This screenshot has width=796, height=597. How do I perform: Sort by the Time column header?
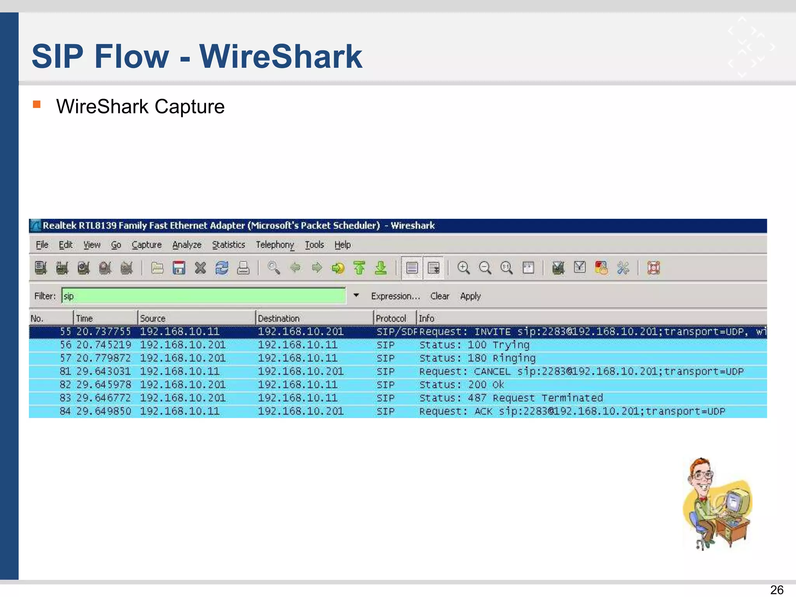106,318
